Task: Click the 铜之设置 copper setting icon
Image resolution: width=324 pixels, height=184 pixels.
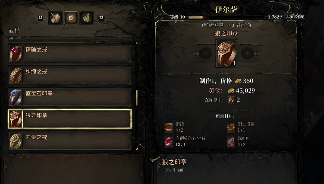Action: [231, 127]
